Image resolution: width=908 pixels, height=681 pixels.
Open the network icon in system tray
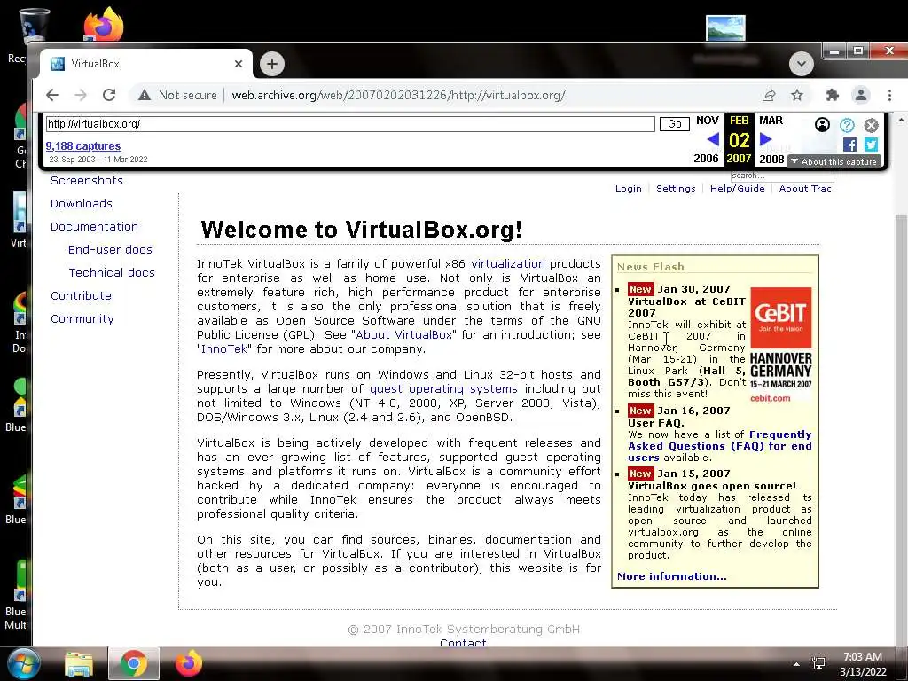[x=818, y=663]
